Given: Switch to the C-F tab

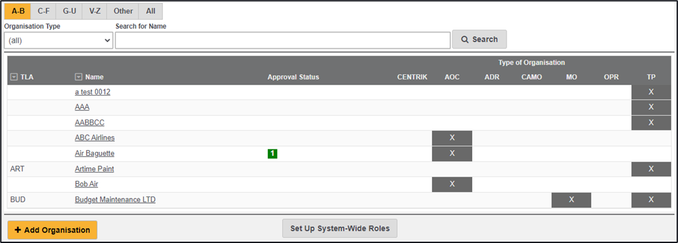Looking at the screenshot, I should 44,12.
